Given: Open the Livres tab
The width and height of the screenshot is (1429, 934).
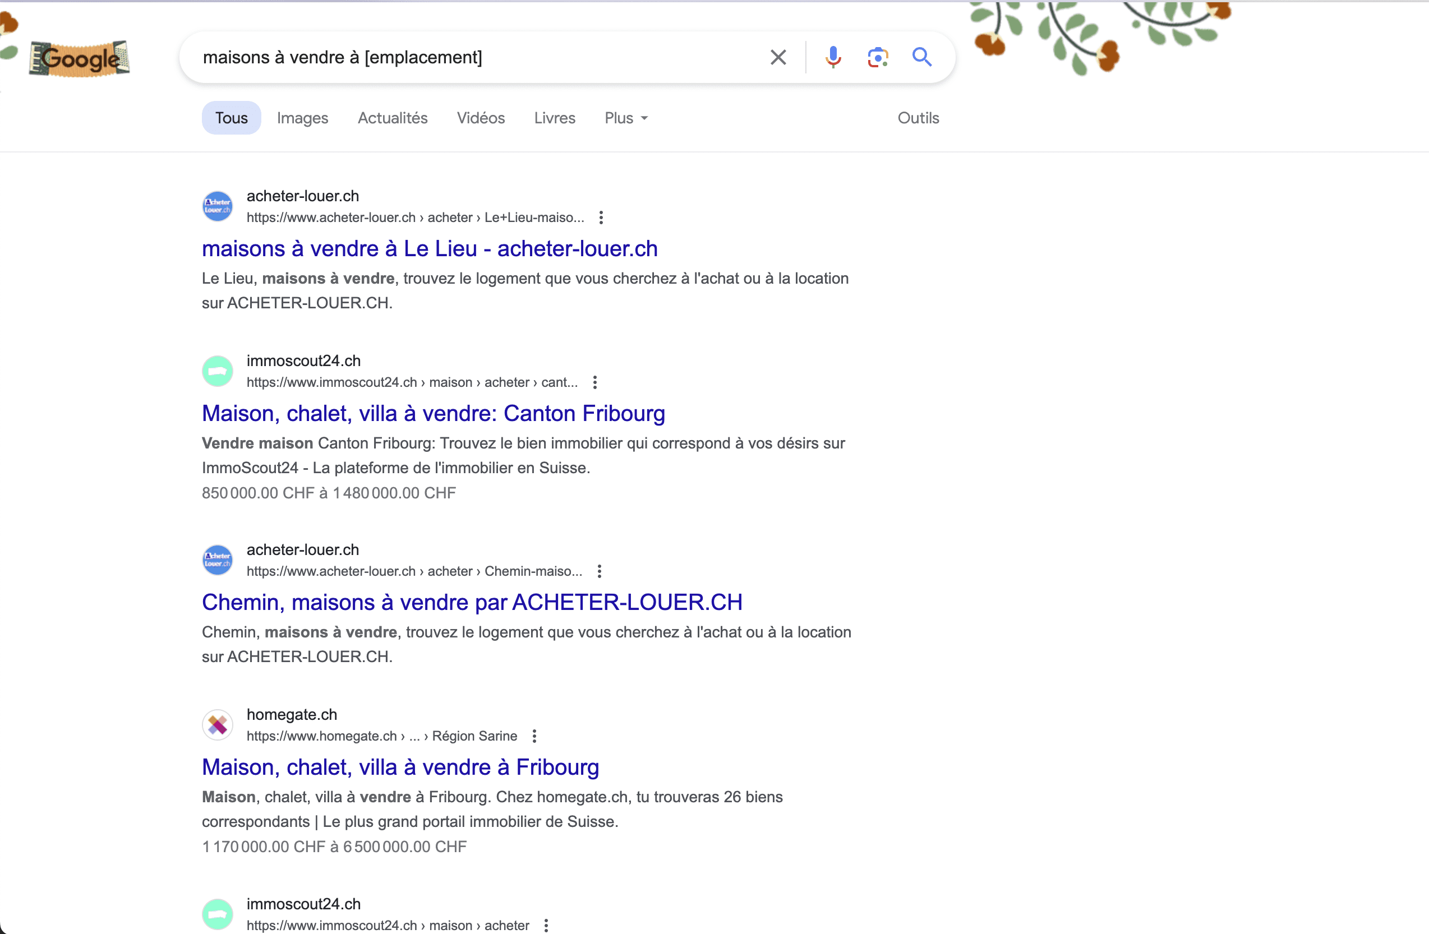Looking at the screenshot, I should click(555, 118).
